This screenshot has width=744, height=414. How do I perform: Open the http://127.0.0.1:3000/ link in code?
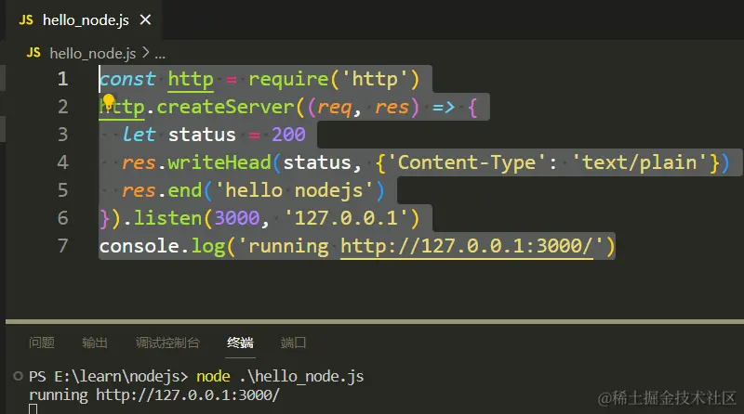[x=467, y=246]
